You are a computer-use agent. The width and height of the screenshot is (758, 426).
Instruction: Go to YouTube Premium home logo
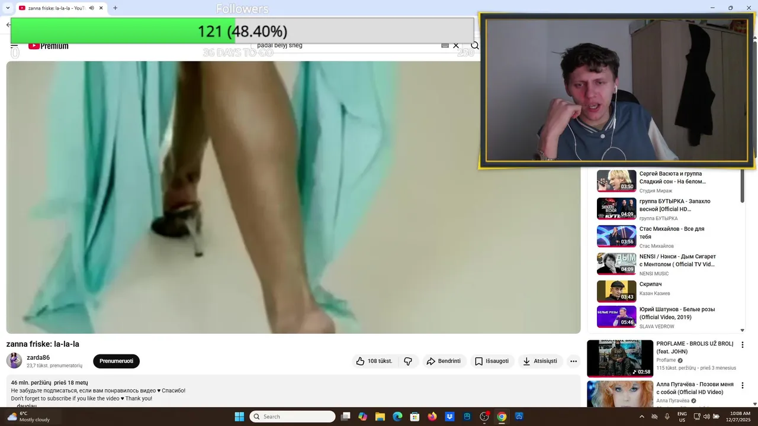coord(48,46)
